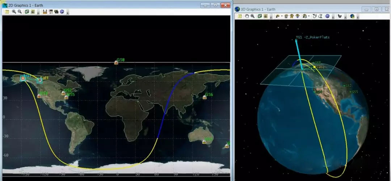This screenshot has width=391, height=181.
Task: Select the GS6 ground station on 2D map
Action: point(205,97)
